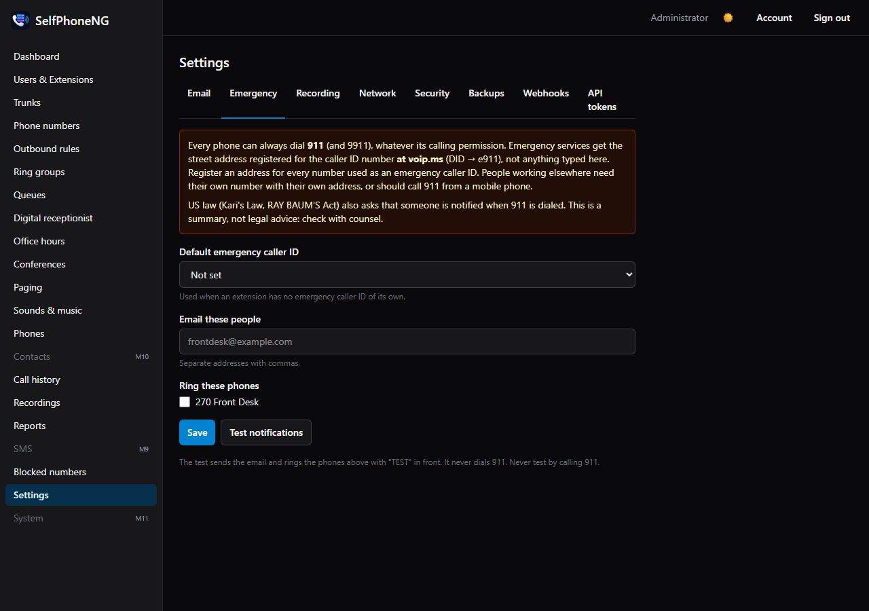
Task: Open the API tokens tab
Action: point(602,100)
